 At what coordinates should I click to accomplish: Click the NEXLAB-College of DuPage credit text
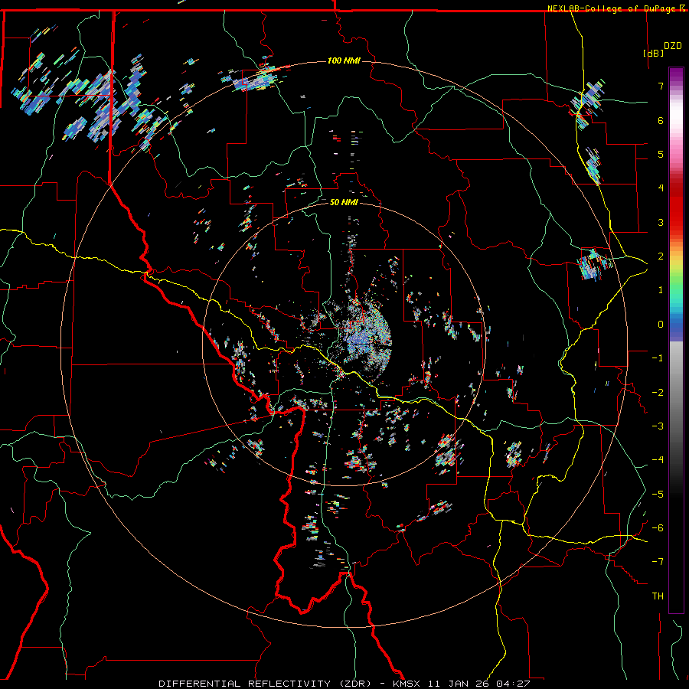(x=613, y=8)
